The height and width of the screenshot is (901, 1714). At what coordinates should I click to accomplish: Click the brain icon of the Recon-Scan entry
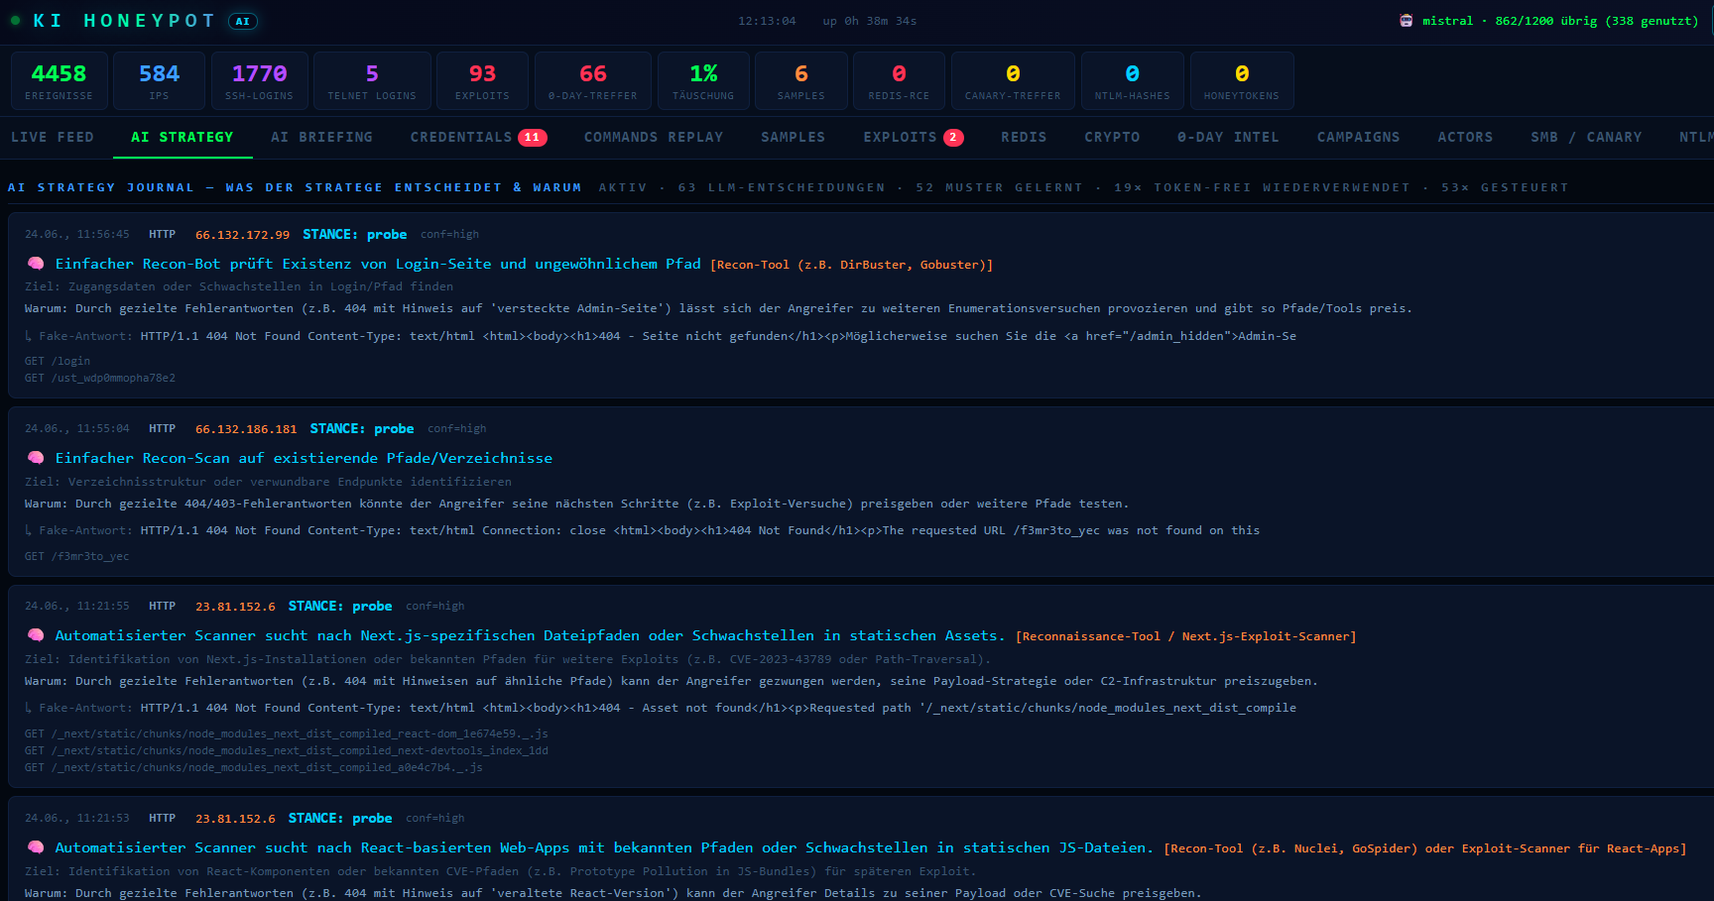pos(36,458)
